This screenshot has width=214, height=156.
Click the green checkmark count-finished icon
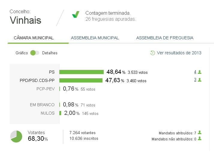tap(76, 14)
